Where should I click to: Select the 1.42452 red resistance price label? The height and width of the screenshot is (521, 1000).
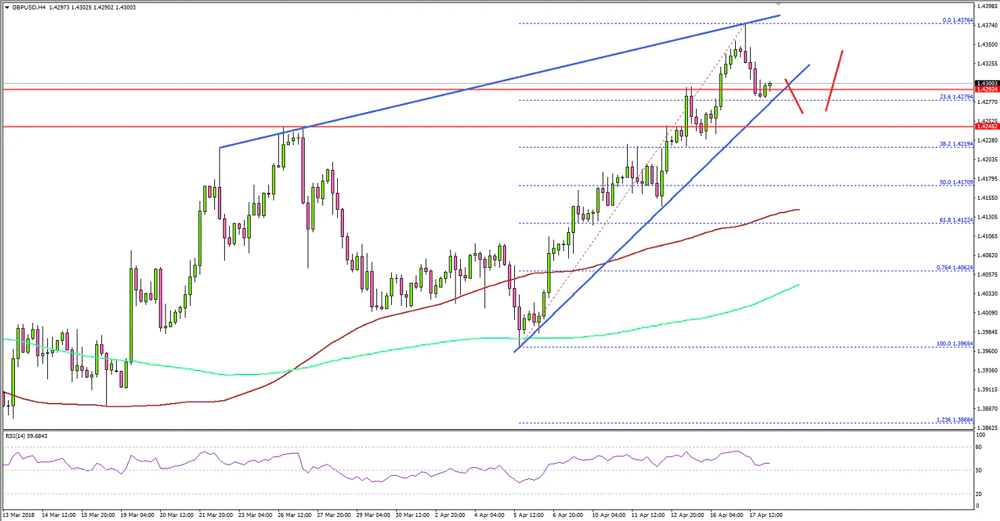(x=986, y=126)
